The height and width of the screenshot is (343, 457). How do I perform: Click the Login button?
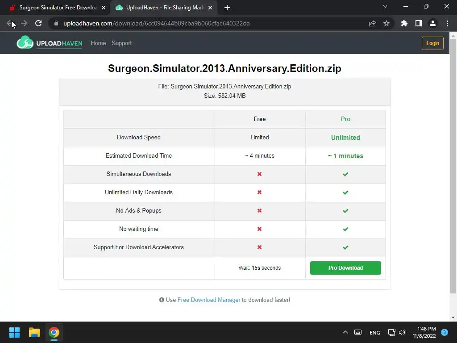tap(432, 43)
